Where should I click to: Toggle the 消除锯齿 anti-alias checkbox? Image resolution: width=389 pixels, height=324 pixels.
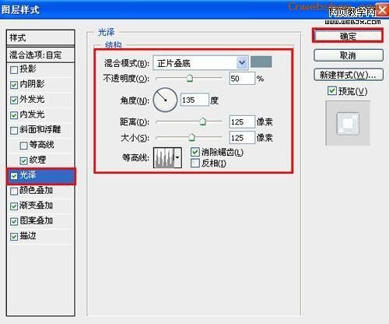click(x=194, y=152)
